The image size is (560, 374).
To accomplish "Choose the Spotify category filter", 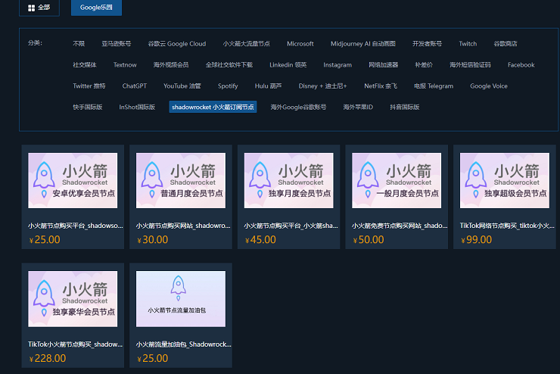I will pos(228,86).
